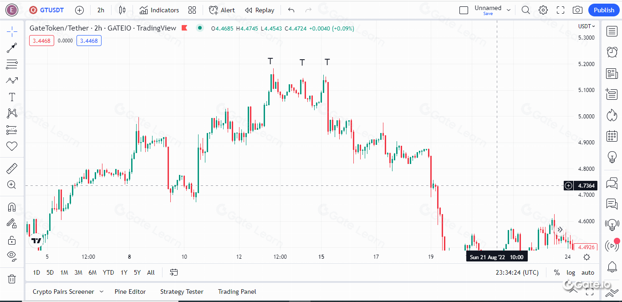Screen dimensions: 622x302
Task: Open the Indicators dialog
Action: point(159,10)
